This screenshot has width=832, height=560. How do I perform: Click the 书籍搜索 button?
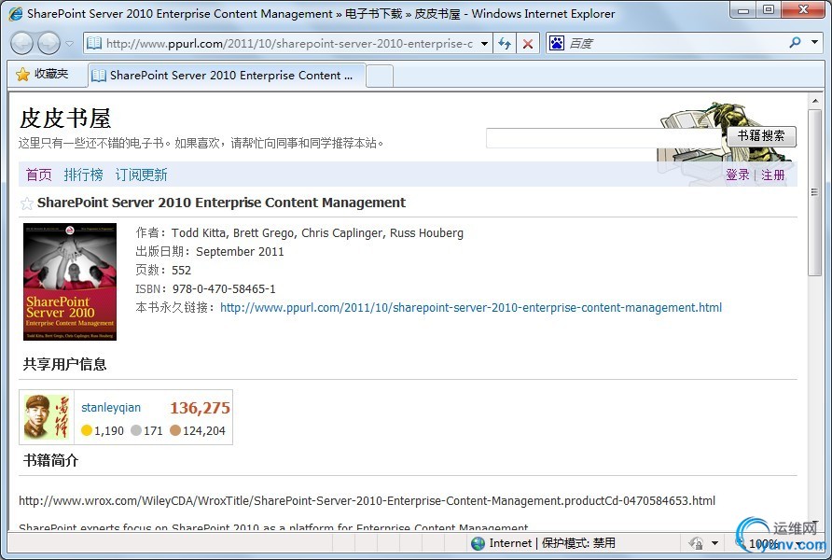pyautogui.click(x=761, y=136)
